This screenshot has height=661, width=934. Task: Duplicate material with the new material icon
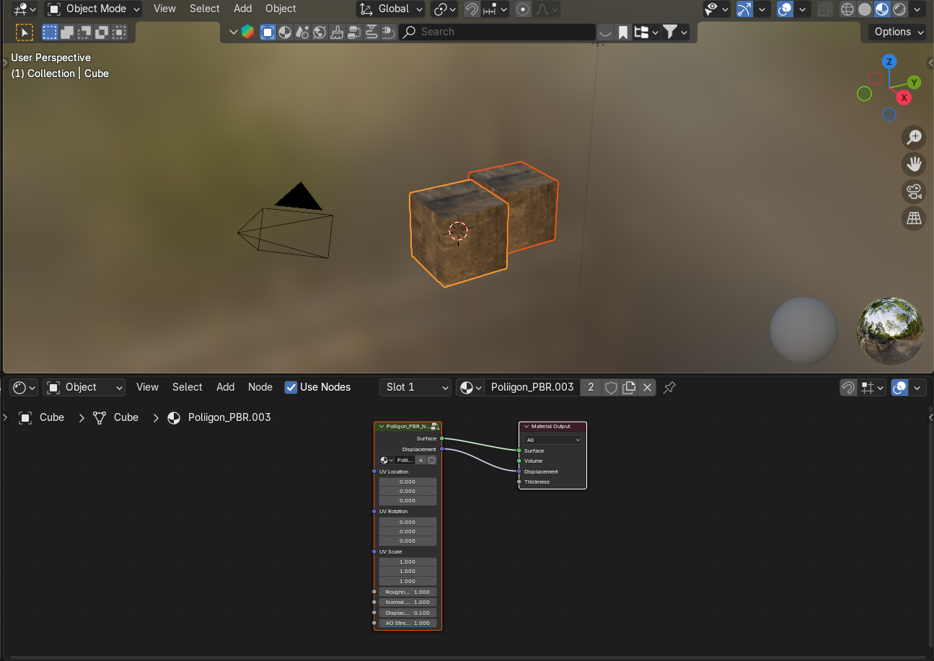click(x=629, y=387)
